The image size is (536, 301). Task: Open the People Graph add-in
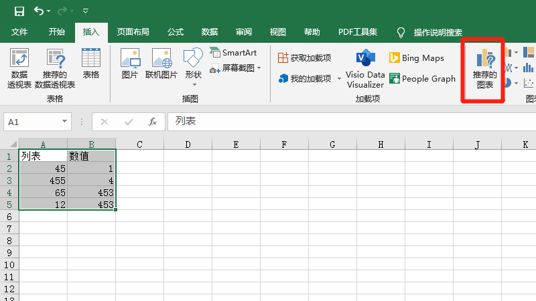point(423,79)
